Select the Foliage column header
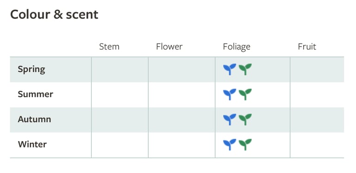The height and width of the screenshot is (173, 356). tap(236, 47)
